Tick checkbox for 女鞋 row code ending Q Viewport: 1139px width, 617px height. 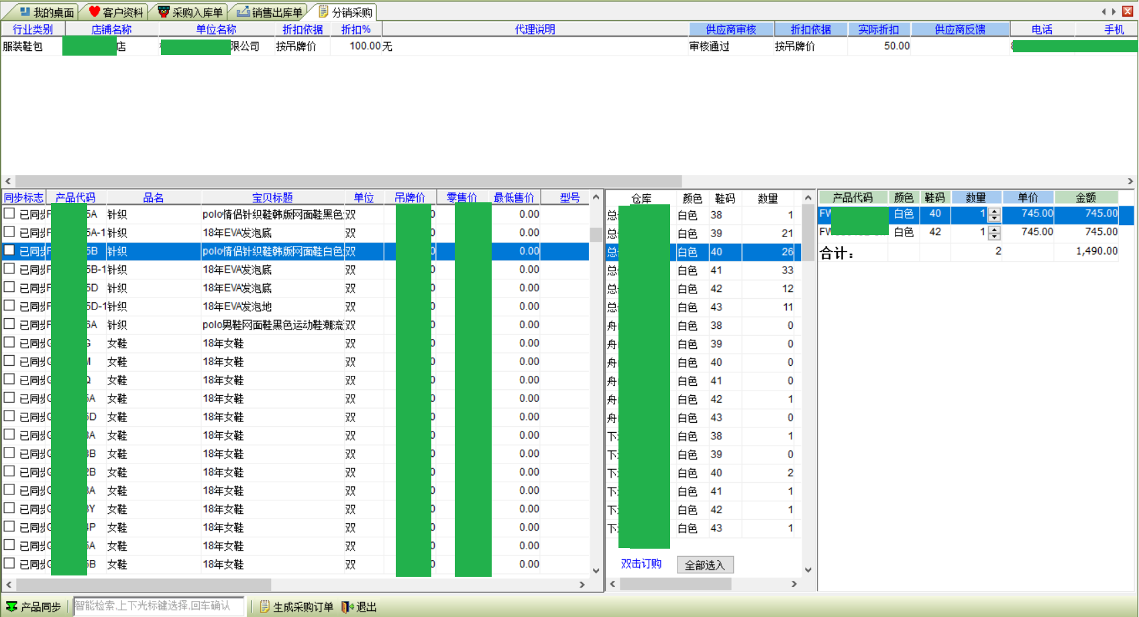click(x=9, y=379)
